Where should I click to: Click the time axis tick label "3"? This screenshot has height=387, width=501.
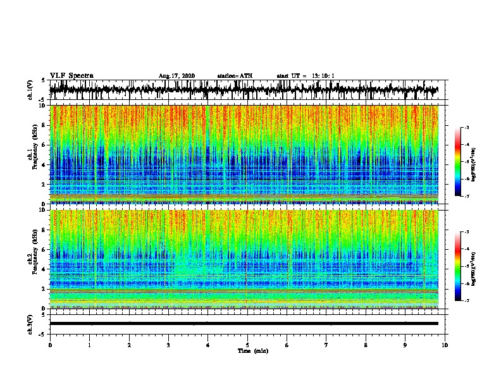[x=168, y=345]
